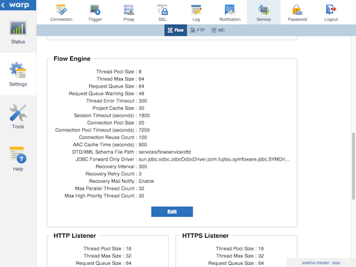Switch to the MC sub-tab
Viewport: 356px width, 267px height.
tap(218, 30)
